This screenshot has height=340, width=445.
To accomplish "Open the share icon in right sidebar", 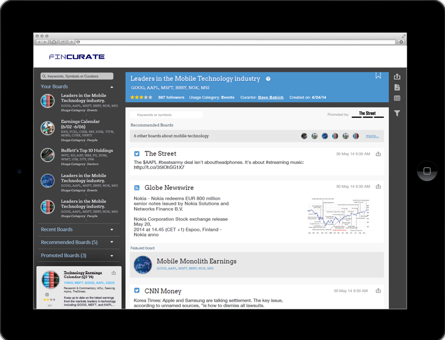I will click(x=397, y=76).
